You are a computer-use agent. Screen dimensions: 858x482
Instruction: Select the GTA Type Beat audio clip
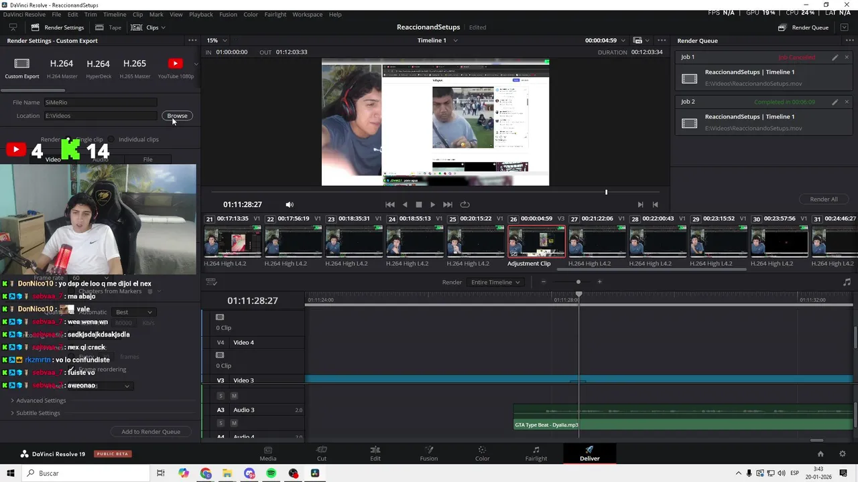(684, 417)
